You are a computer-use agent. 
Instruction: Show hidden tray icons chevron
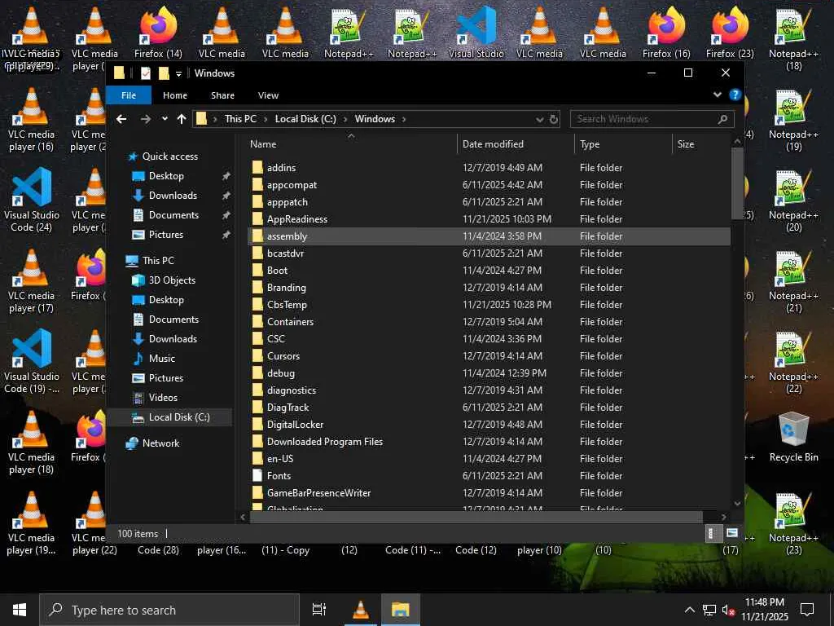click(x=689, y=610)
